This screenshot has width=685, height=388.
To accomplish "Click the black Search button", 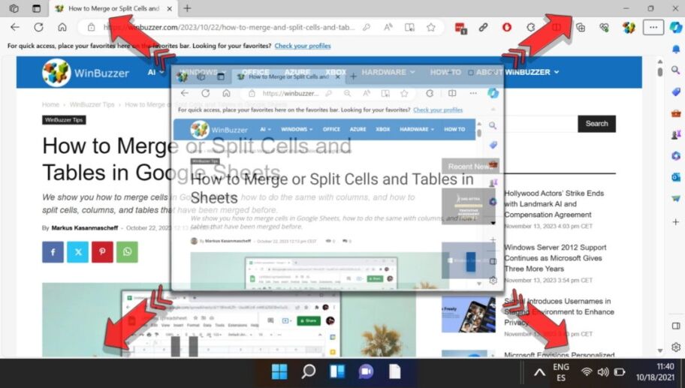I will 597,124.
